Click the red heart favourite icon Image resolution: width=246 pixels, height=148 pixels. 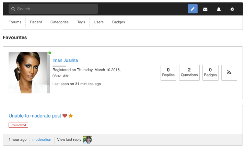65,116
